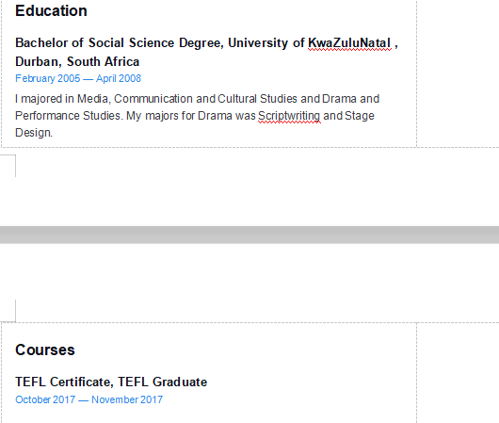This screenshot has height=423, width=499.
Task: Click the words Drama was in the paragraph
Action: (227, 116)
